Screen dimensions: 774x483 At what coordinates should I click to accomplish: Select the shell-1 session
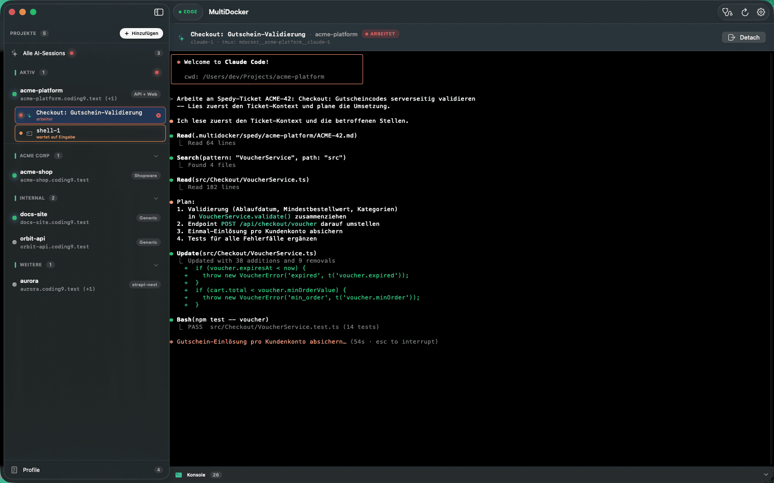pyautogui.click(x=90, y=133)
